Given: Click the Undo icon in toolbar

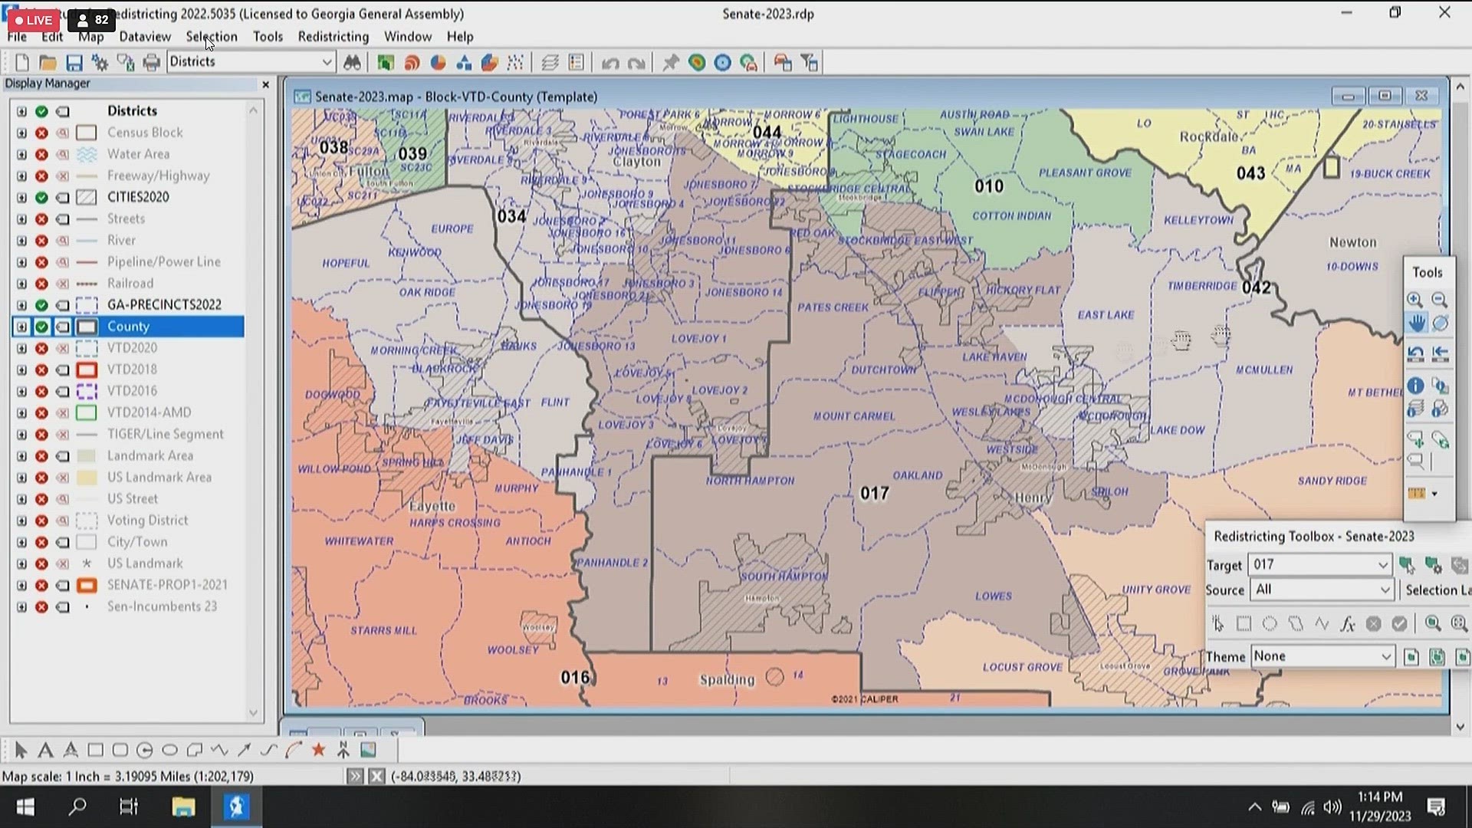Looking at the screenshot, I should coord(610,63).
